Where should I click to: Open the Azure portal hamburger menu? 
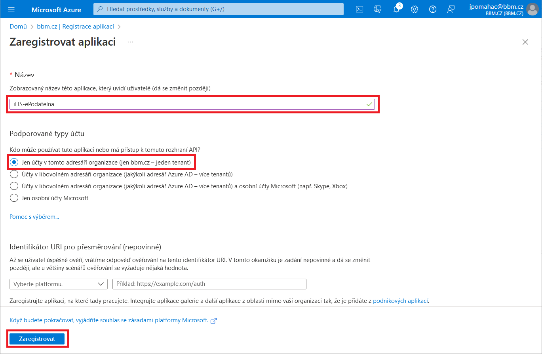(x=11, y=10)
